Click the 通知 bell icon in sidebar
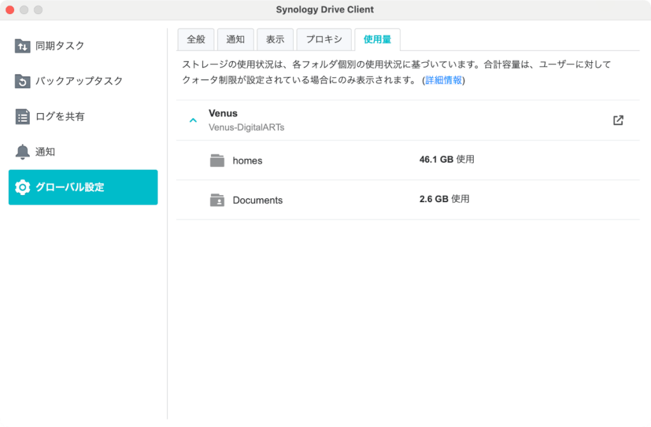The height and width of the screenshot is (427, 651). pos(22,152)
